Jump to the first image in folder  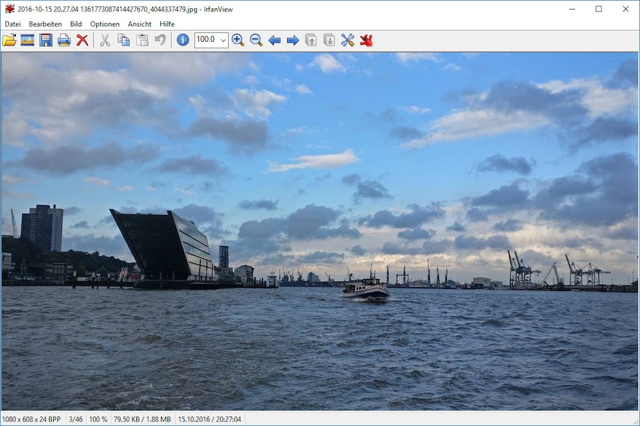310,39
